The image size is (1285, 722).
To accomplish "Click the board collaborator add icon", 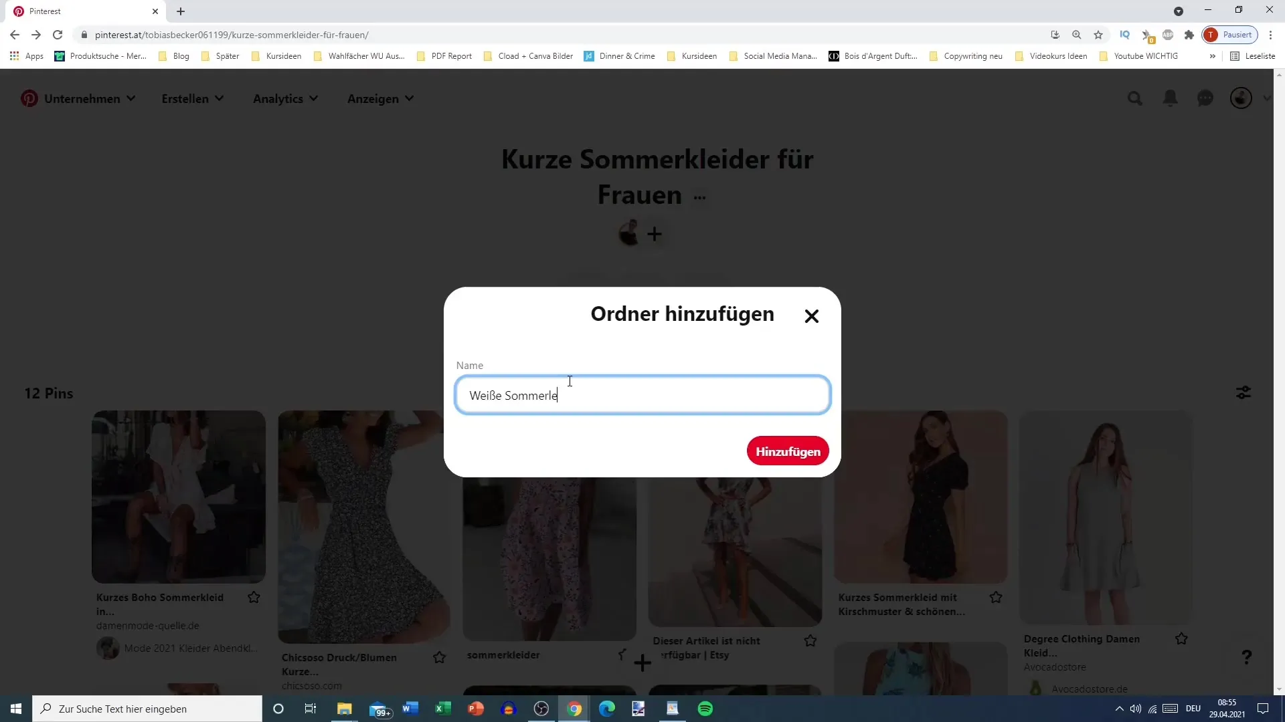I will [654, 233].
